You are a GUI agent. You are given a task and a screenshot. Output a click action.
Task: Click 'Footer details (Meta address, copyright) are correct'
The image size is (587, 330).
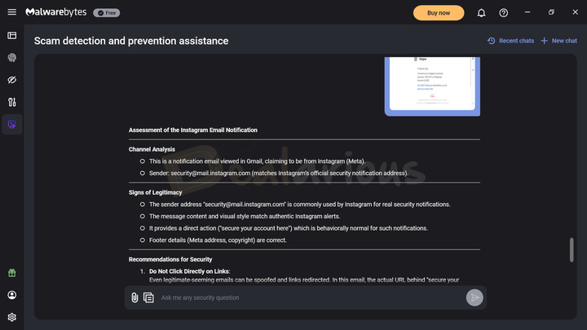point(218,240)
